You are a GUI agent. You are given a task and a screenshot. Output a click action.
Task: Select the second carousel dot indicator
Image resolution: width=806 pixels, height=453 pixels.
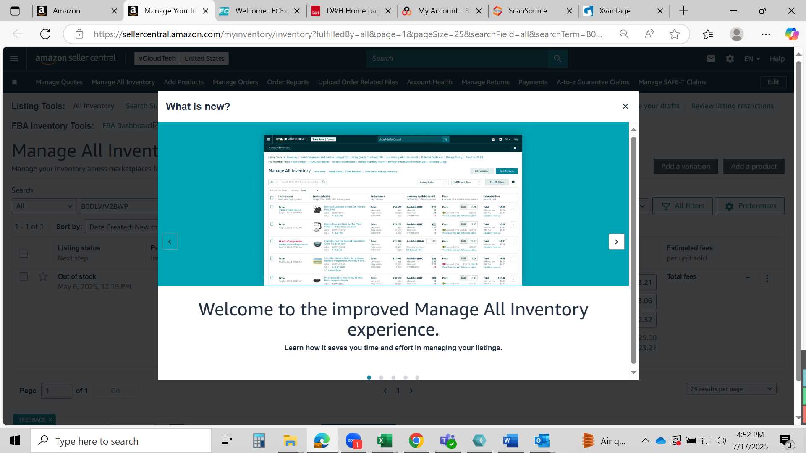381,377
